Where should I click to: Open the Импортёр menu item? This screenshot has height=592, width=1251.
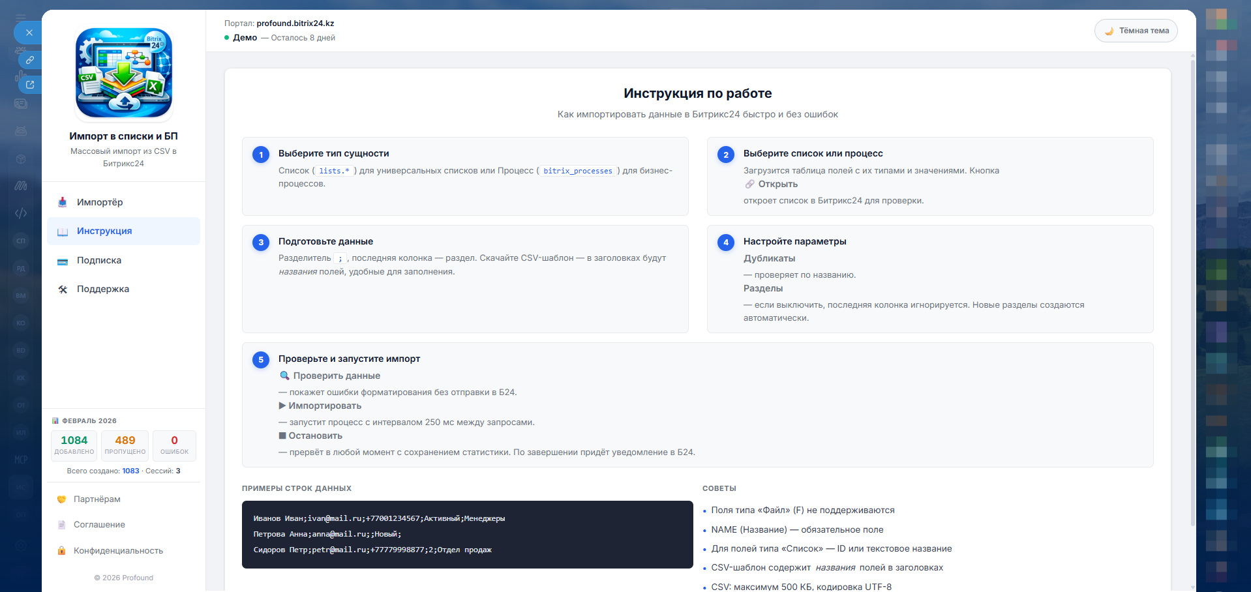click(x=100, y=202)
